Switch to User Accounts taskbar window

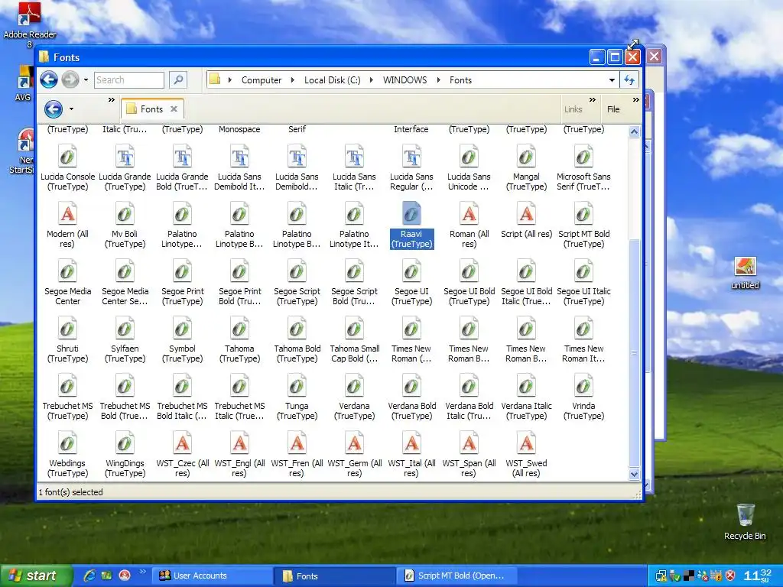coord(212,576)
